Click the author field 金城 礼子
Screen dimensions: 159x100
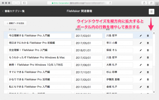tap(119, 87)
